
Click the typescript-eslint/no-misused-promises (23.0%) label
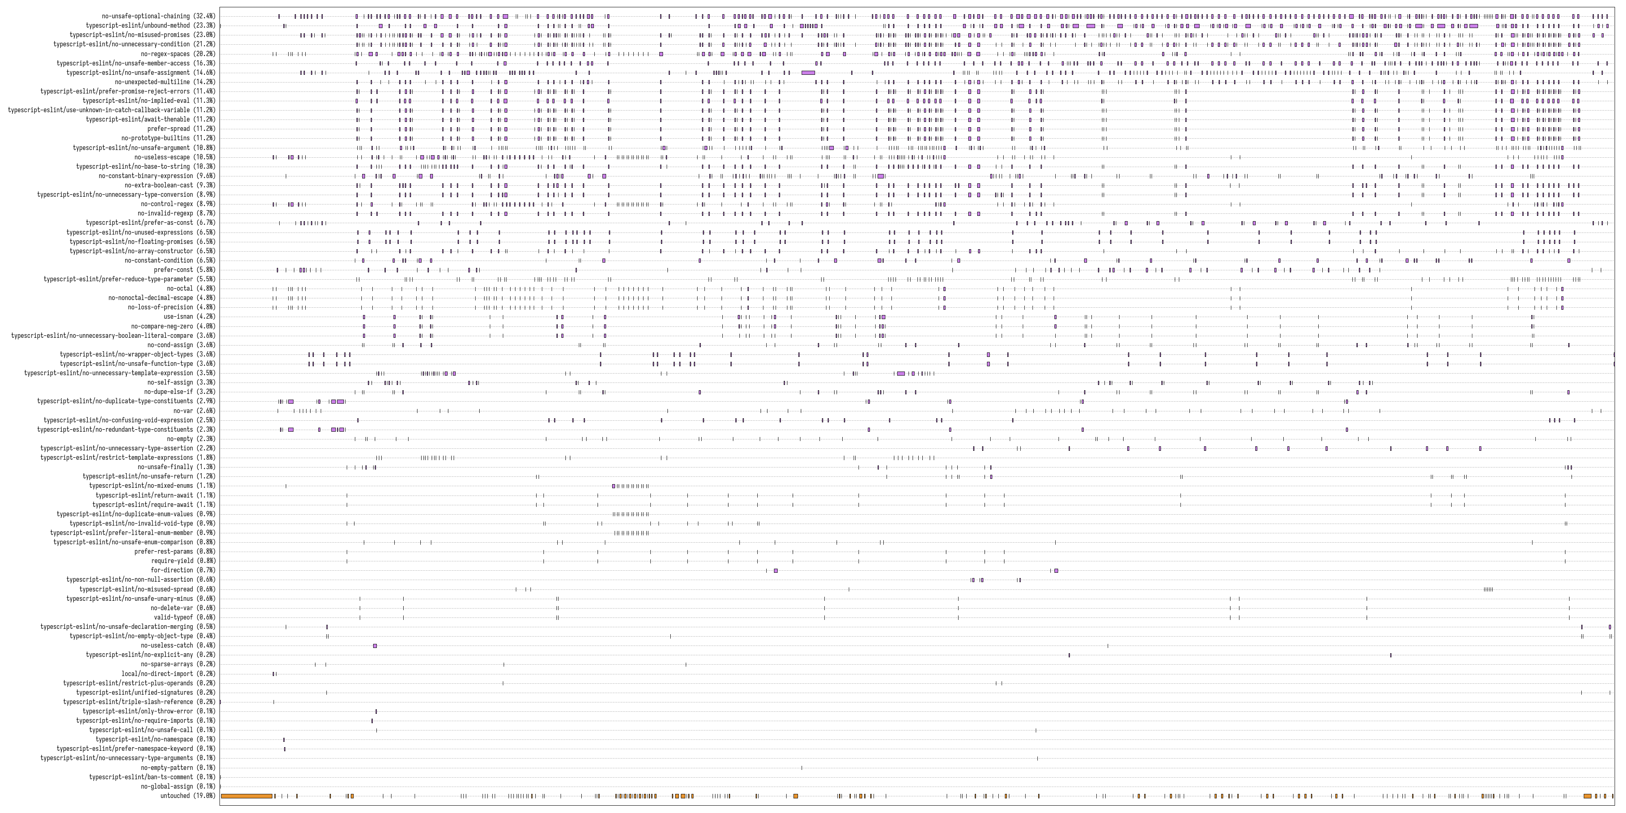[142, 35]
